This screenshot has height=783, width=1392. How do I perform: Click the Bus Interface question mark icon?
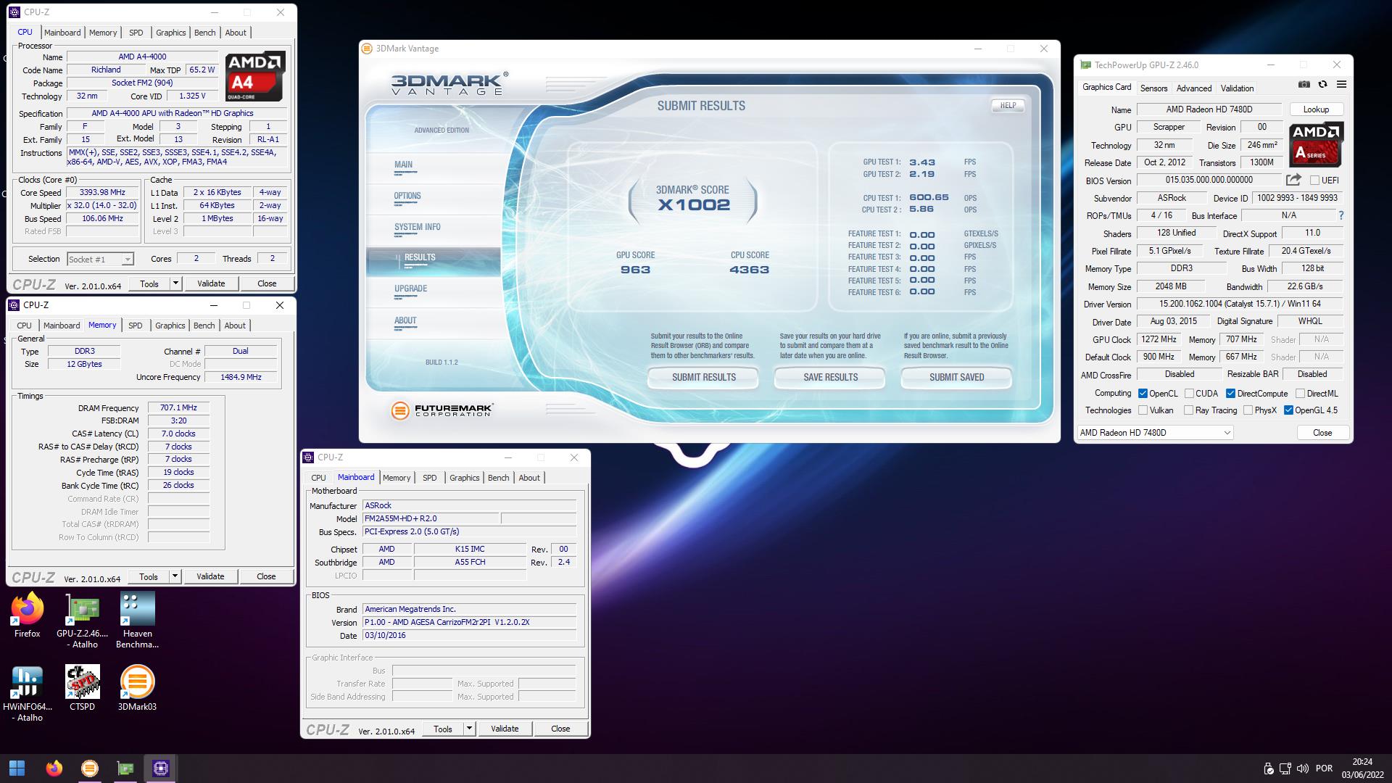[1341, 215]
